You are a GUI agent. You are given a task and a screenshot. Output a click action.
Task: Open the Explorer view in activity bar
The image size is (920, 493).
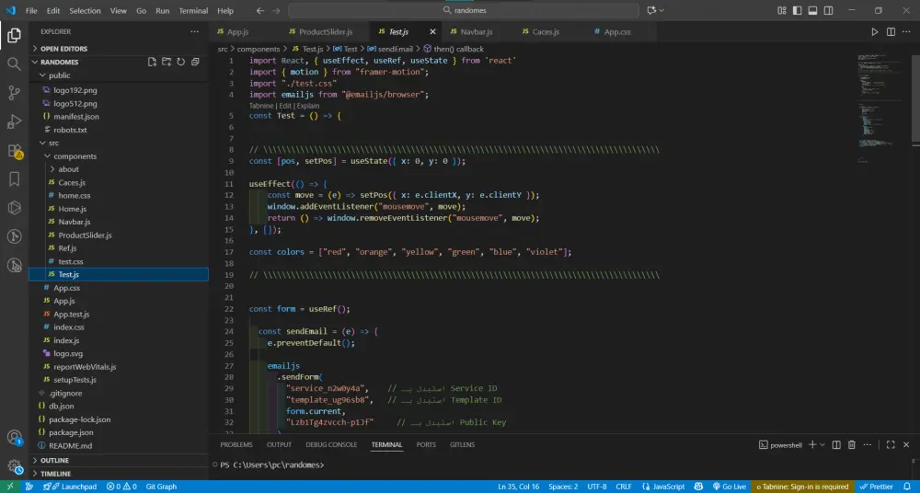coord(14,35)
